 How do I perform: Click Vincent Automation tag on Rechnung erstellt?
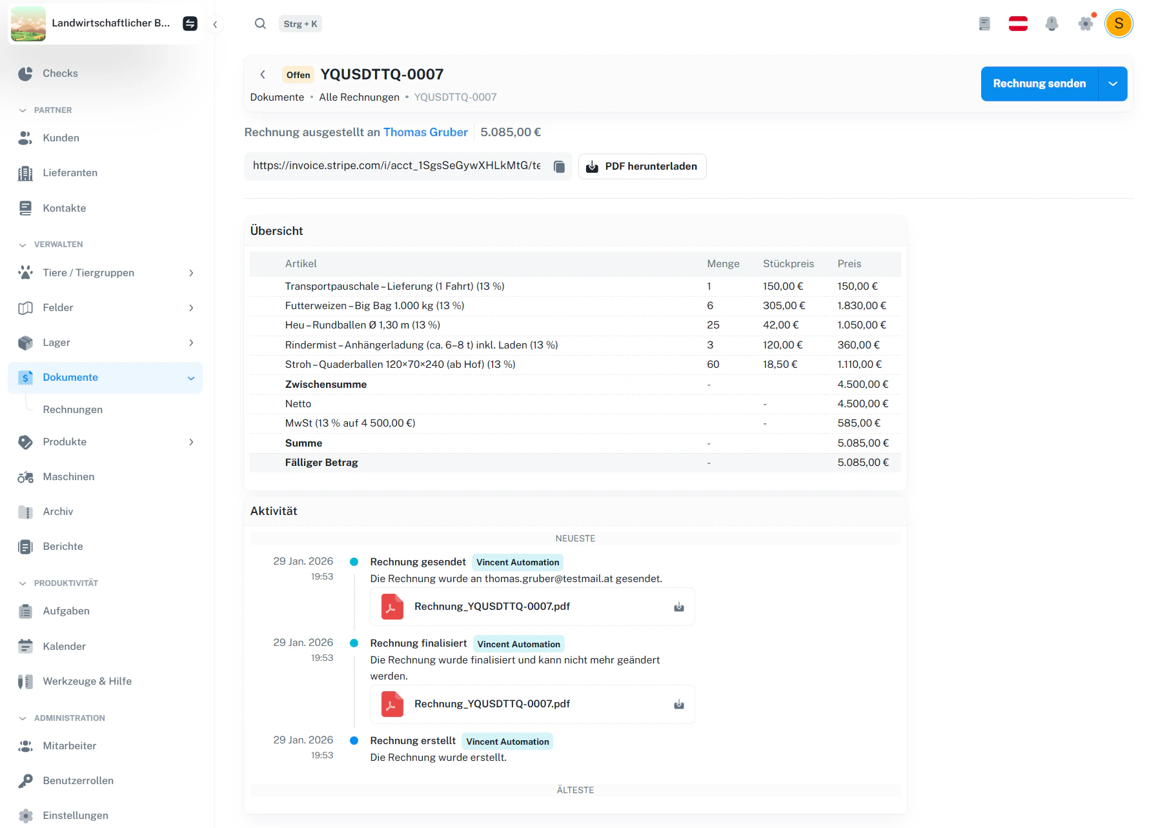point(507,742)
